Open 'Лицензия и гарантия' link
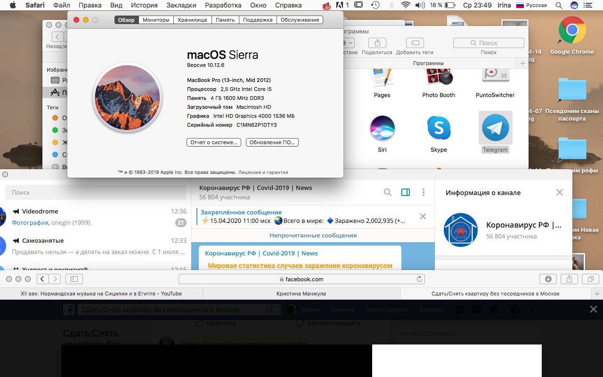This screenshot has height=377, width=603. (263, 172)
